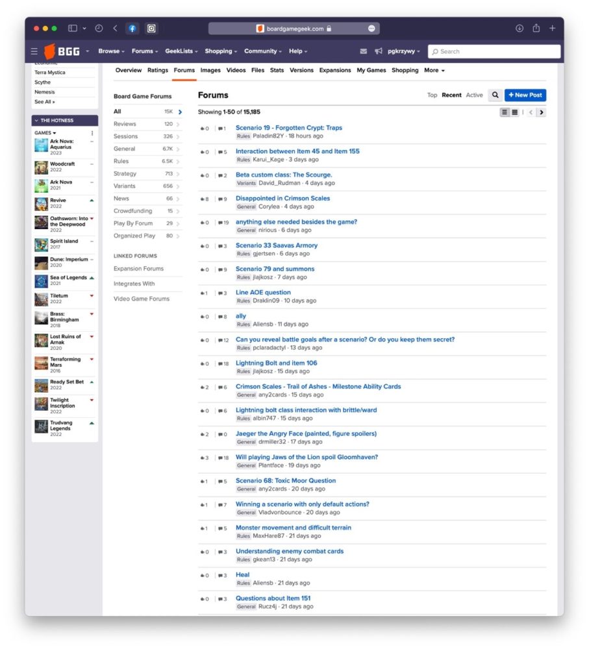
Task: Open Line AOE question thread
Action: click(263, 293)
